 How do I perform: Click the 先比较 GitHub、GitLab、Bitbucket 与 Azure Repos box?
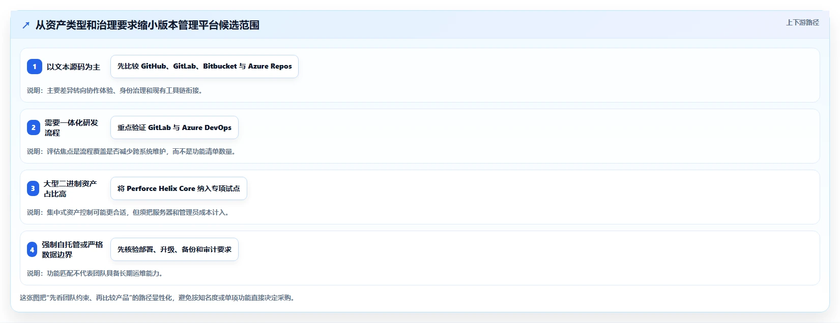tap(205, 67)
